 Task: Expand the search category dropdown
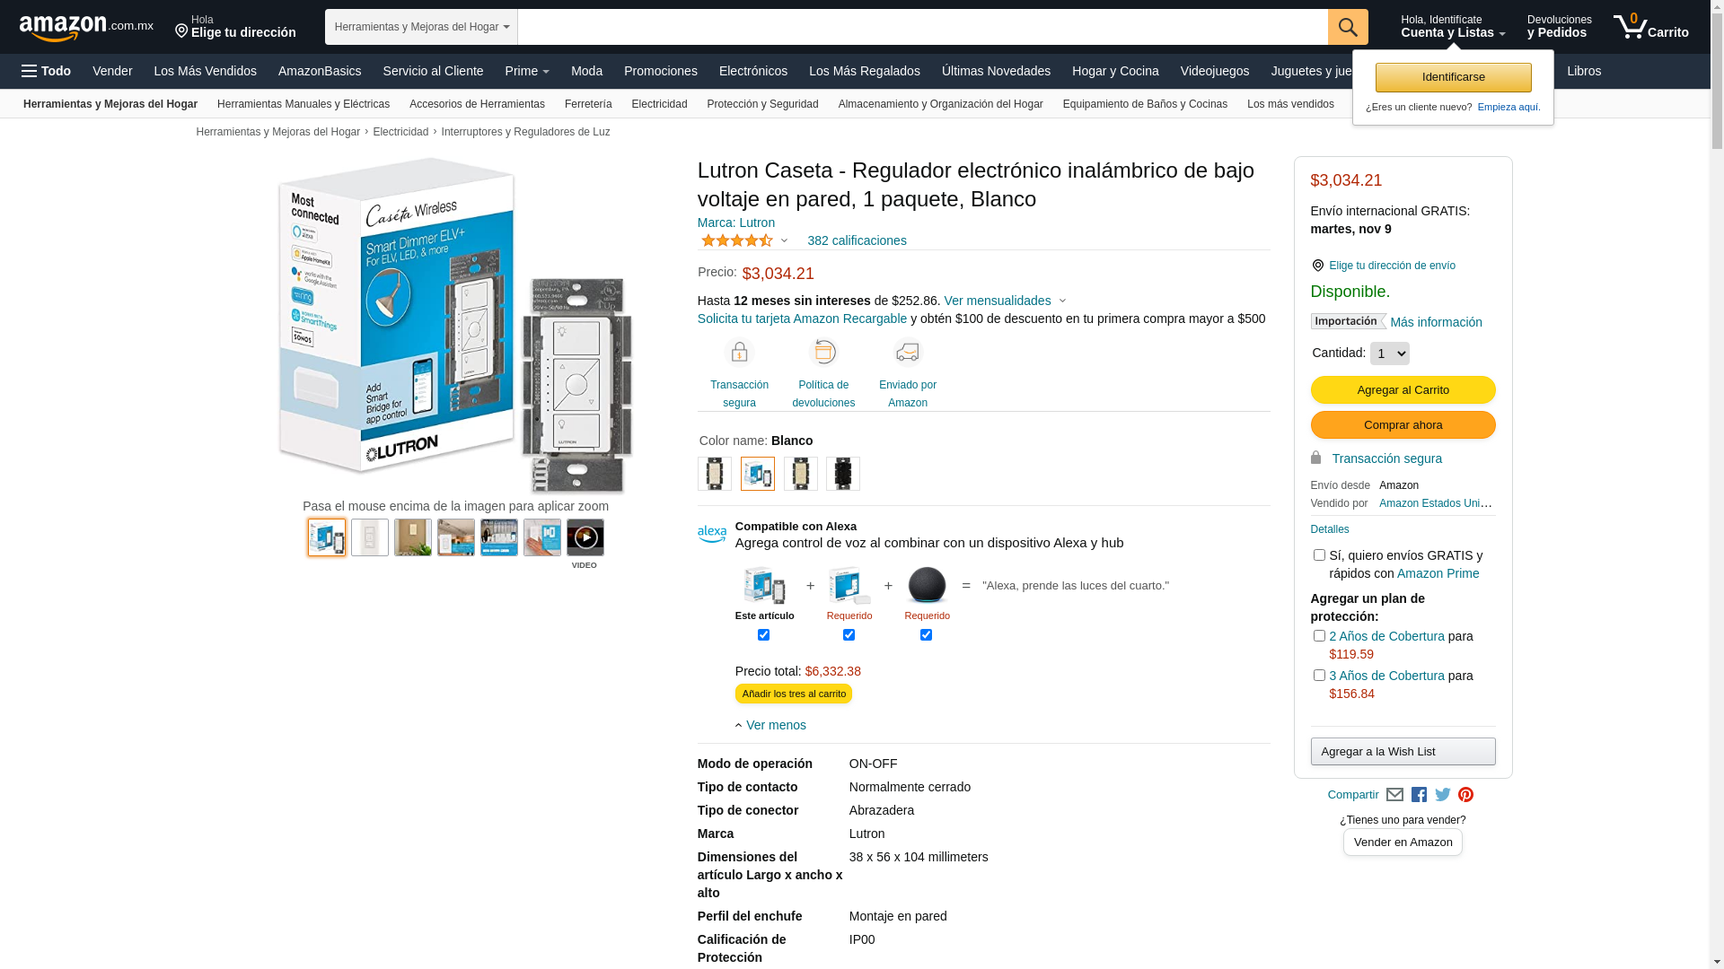coord(421,27)
